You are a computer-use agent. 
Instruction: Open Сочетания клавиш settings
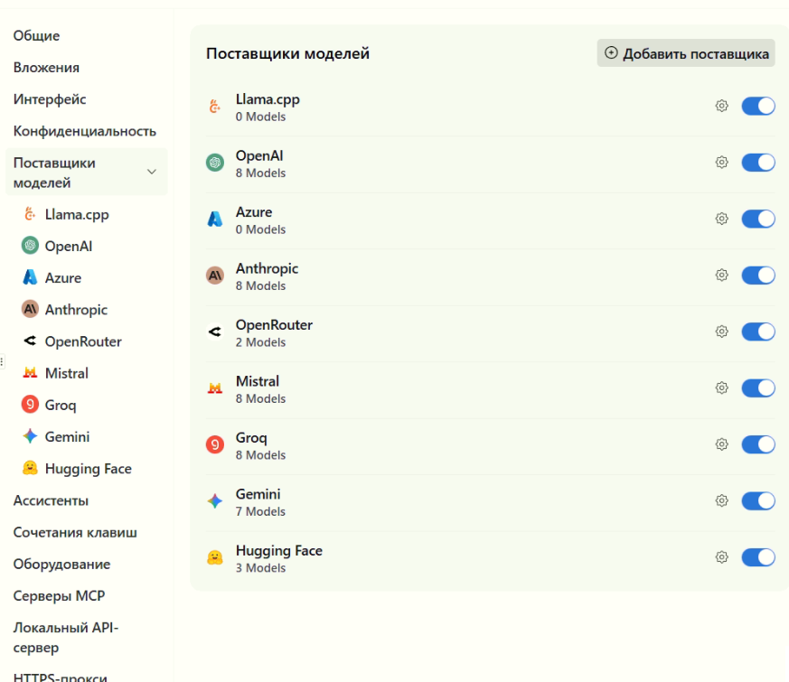(x=75, y=532)
